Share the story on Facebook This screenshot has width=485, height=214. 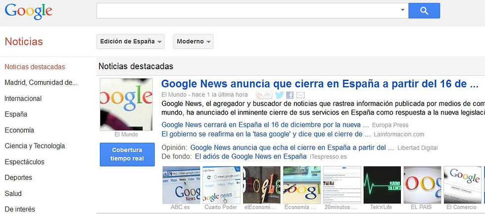pos(290,95)
